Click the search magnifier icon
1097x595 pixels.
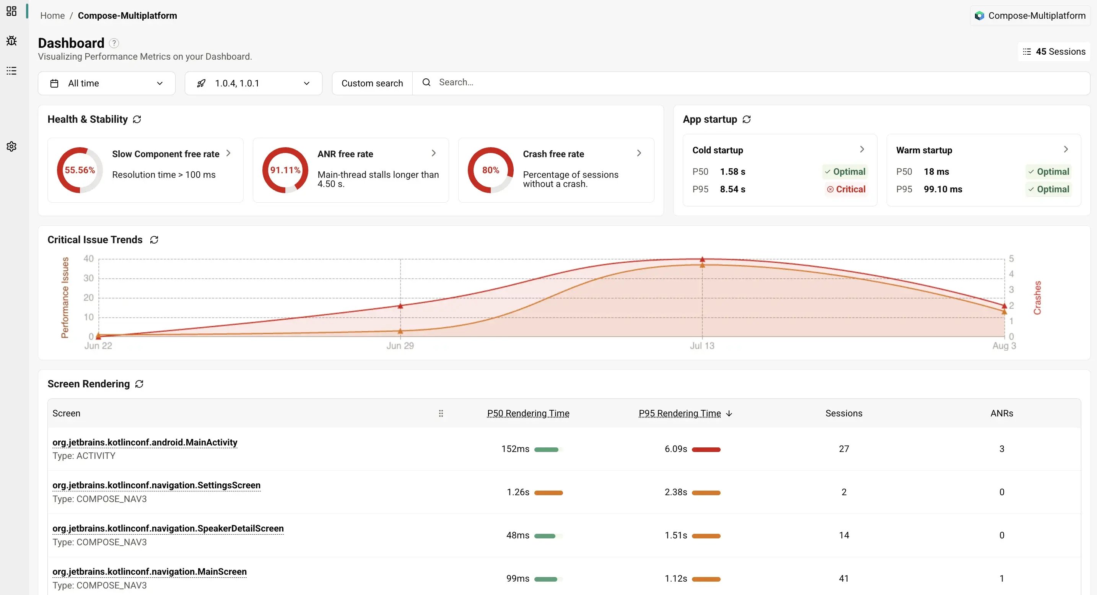pyautogui.click(x=426, y=82)
